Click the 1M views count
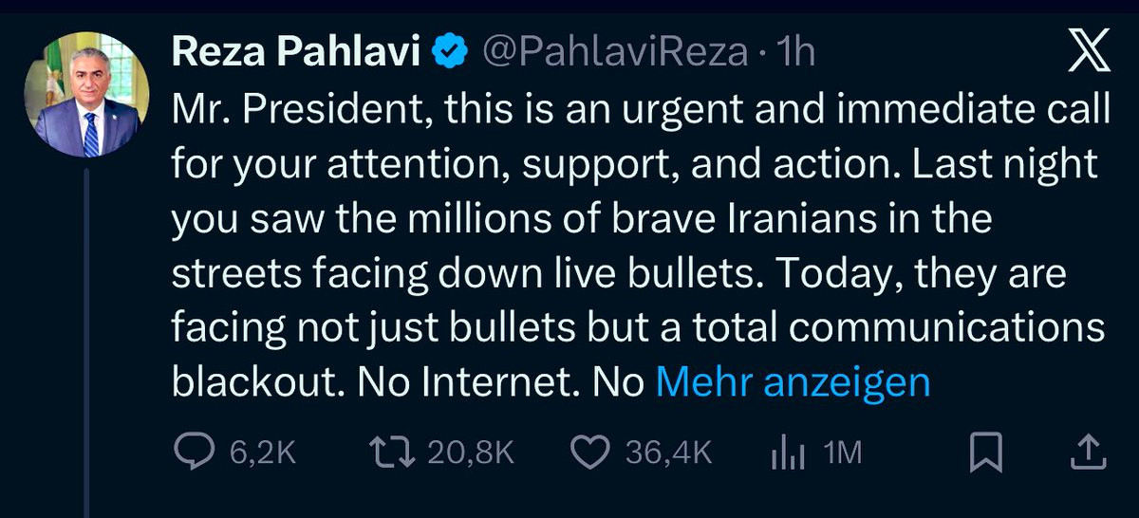This screenshot has height=518, width=1139. click(843, 453)
